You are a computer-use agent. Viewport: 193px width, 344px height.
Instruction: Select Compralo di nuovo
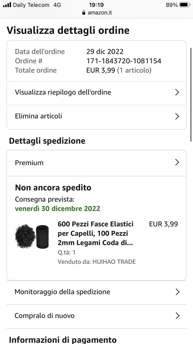click(x=44, y=316)
